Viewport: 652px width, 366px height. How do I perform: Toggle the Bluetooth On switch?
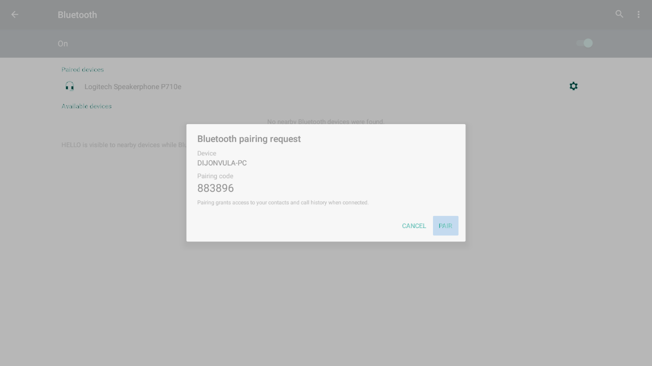click(584, 43)
